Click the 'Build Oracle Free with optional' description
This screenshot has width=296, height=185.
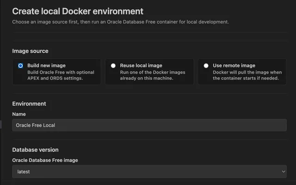pos(61,75)
